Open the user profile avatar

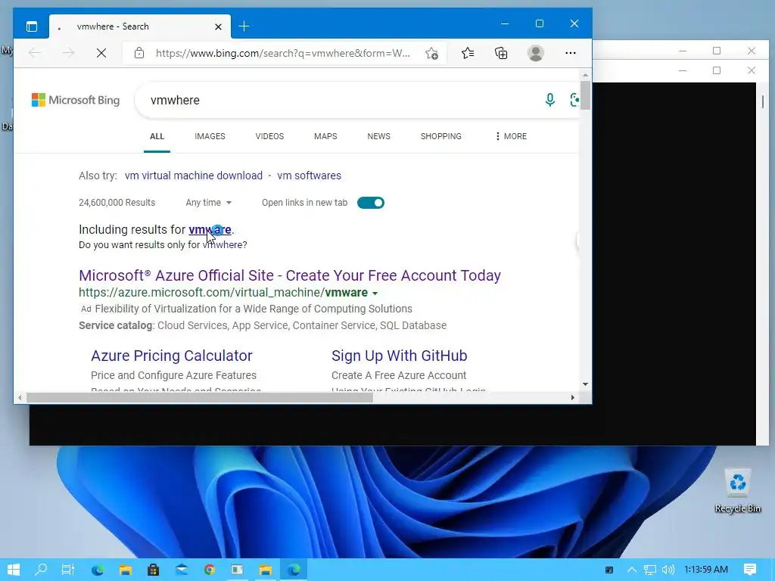click(536, 53)
